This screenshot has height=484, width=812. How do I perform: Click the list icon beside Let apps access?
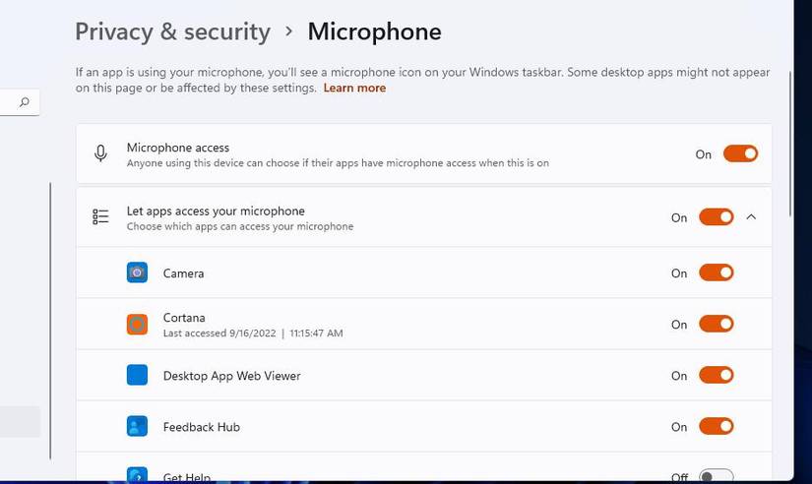[x=100, y=216]
